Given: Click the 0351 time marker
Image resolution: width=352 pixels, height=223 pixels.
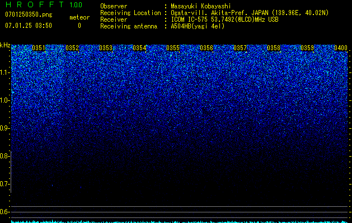Looking at the screenshot, I should click(x=39, y=48).
